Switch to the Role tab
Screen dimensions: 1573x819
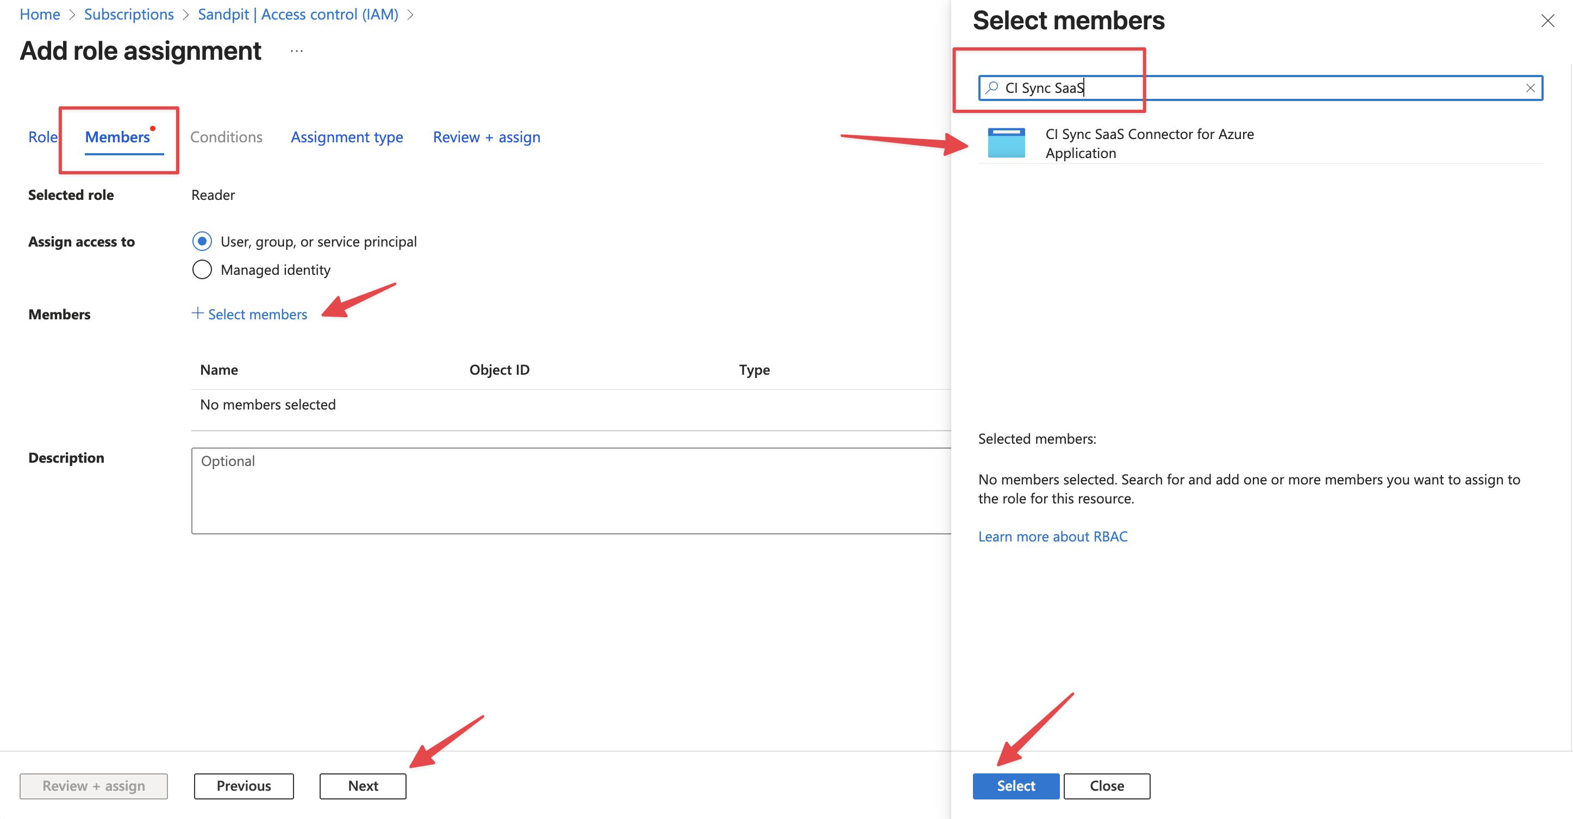[43, 137]
